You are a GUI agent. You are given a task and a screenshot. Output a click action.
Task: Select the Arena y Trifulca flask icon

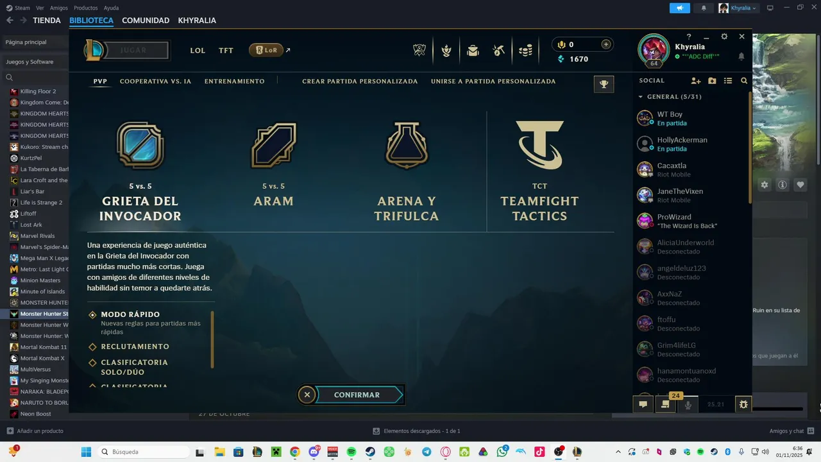pos(407,146)
